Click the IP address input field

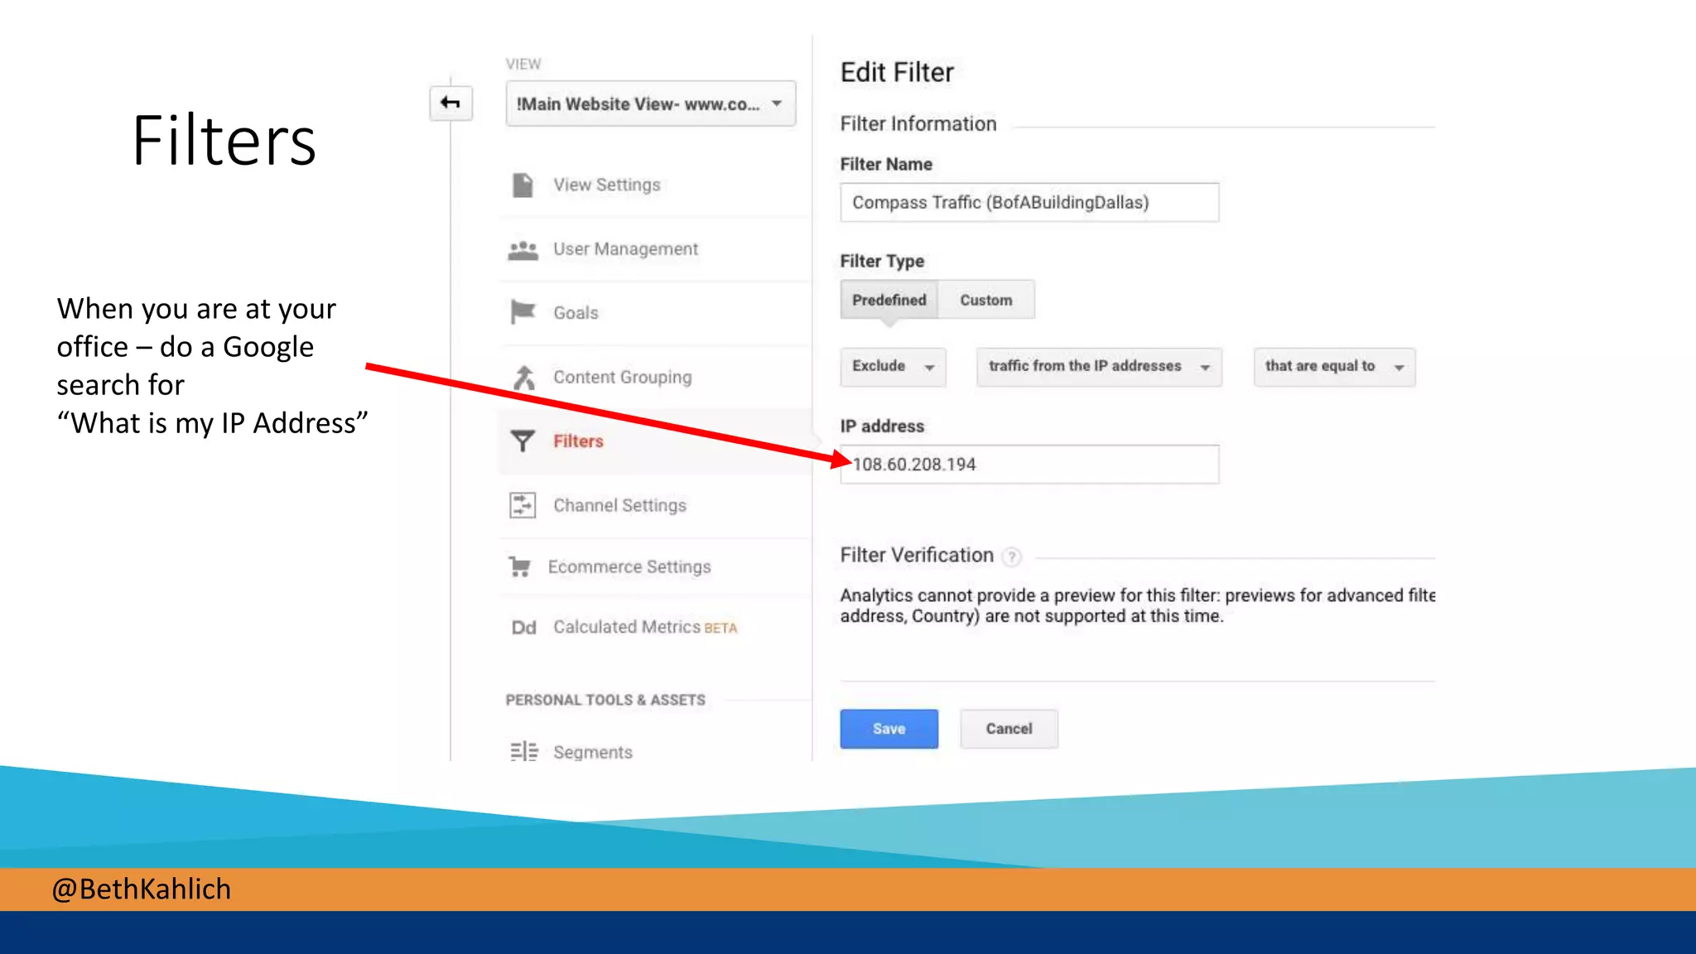point(1029,464)
